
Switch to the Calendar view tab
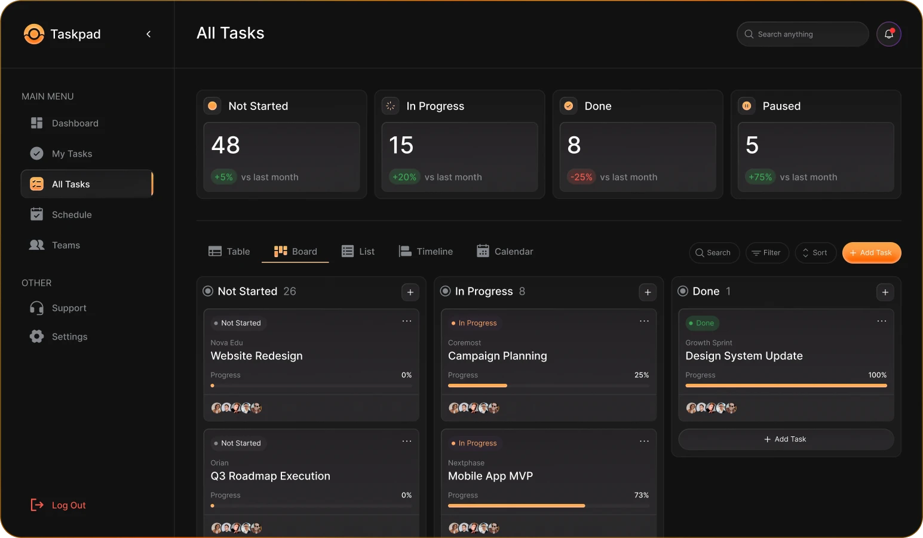click(505, 252)
